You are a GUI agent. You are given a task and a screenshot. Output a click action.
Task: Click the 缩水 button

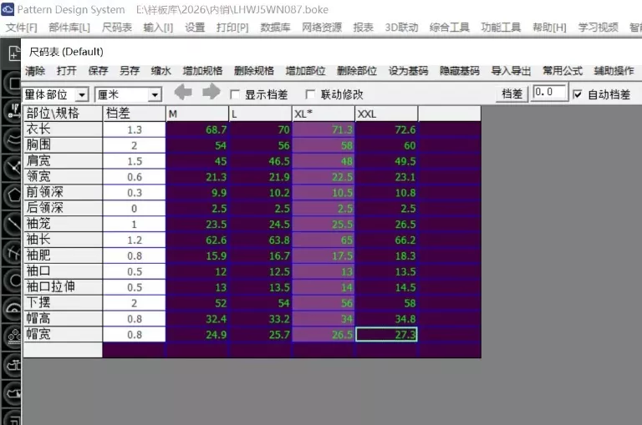(160, 71)
